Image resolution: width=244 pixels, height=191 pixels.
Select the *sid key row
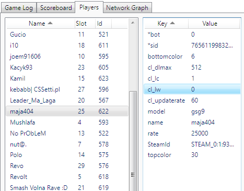click(x=192, y=46)
